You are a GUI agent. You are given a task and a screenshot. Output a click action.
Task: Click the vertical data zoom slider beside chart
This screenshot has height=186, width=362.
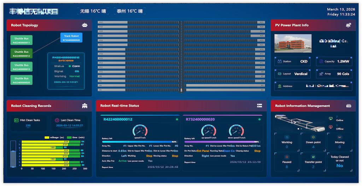click(x=13, y=154)
